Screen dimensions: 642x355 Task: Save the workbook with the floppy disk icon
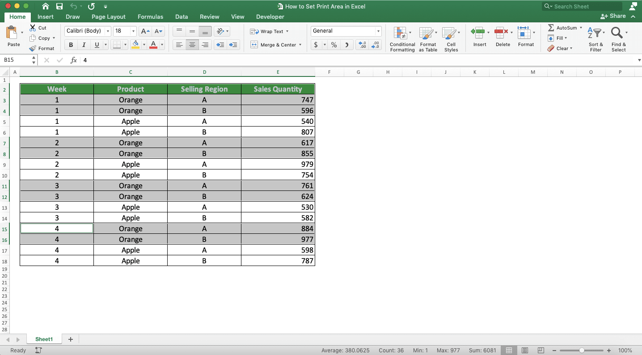[x=59, y=6]
